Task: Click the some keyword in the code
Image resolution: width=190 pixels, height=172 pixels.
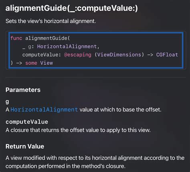Action: coord(31,63)
